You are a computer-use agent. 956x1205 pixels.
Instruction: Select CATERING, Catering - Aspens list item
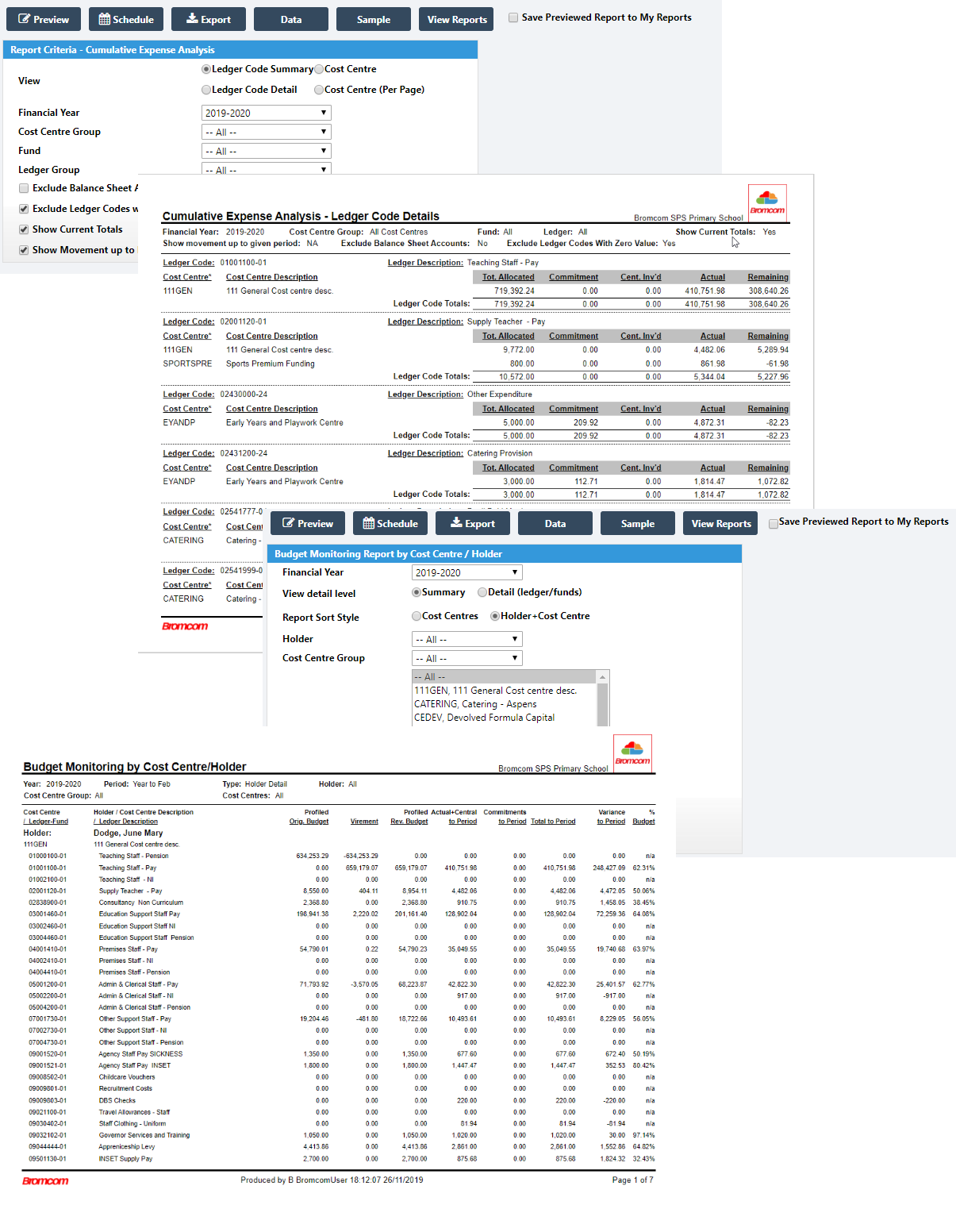[x=475, y=704]
